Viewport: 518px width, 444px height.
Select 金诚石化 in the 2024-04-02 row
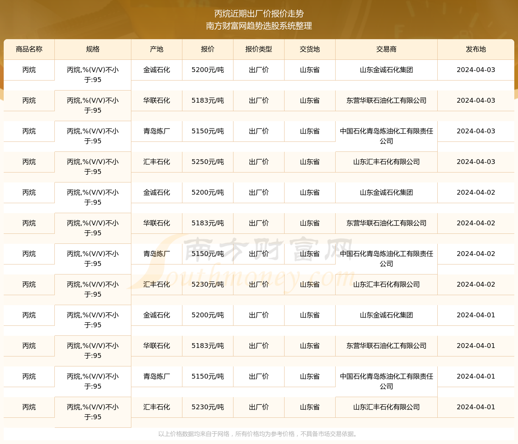click(x=157, y=192)
